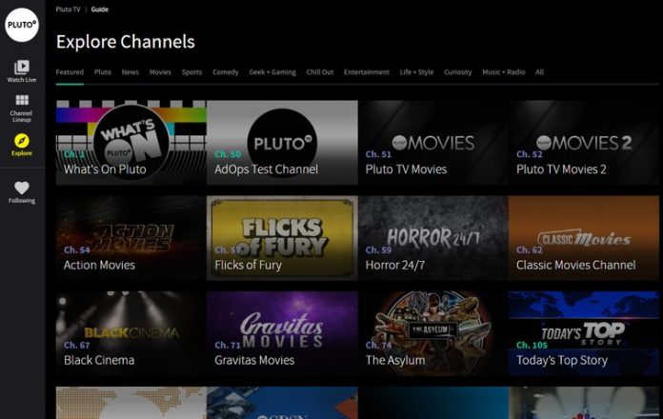Open the Classic Movies Channel tile
Viewport: 663px width, 419px height.
[584, 238]
